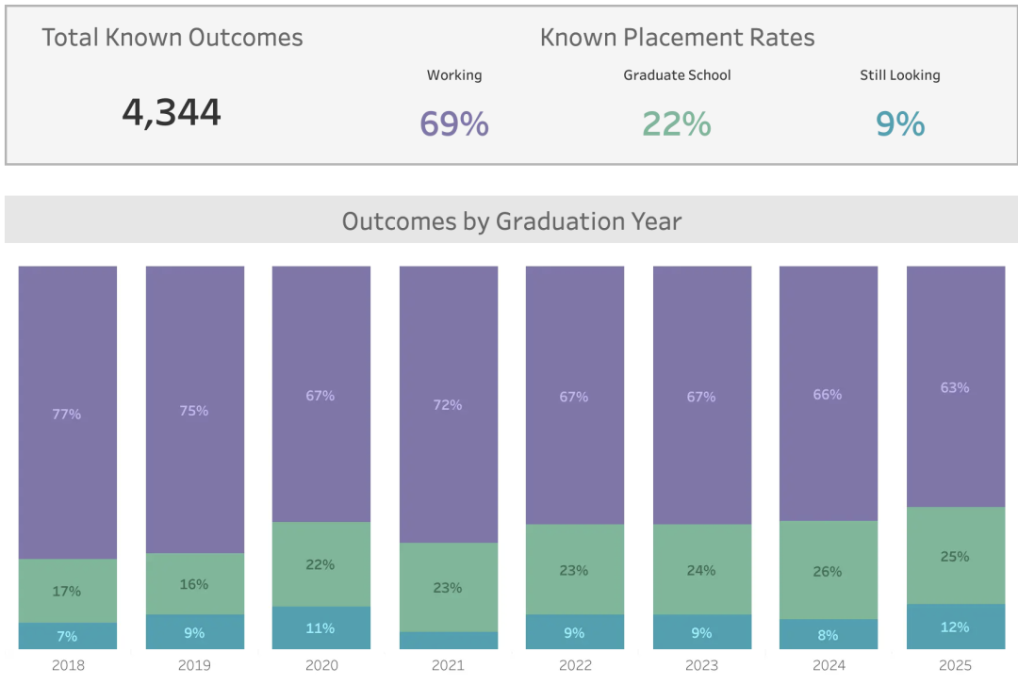
Task: Click the 2019 green segment labeled 16%
Action: click(x=195, y=584)
